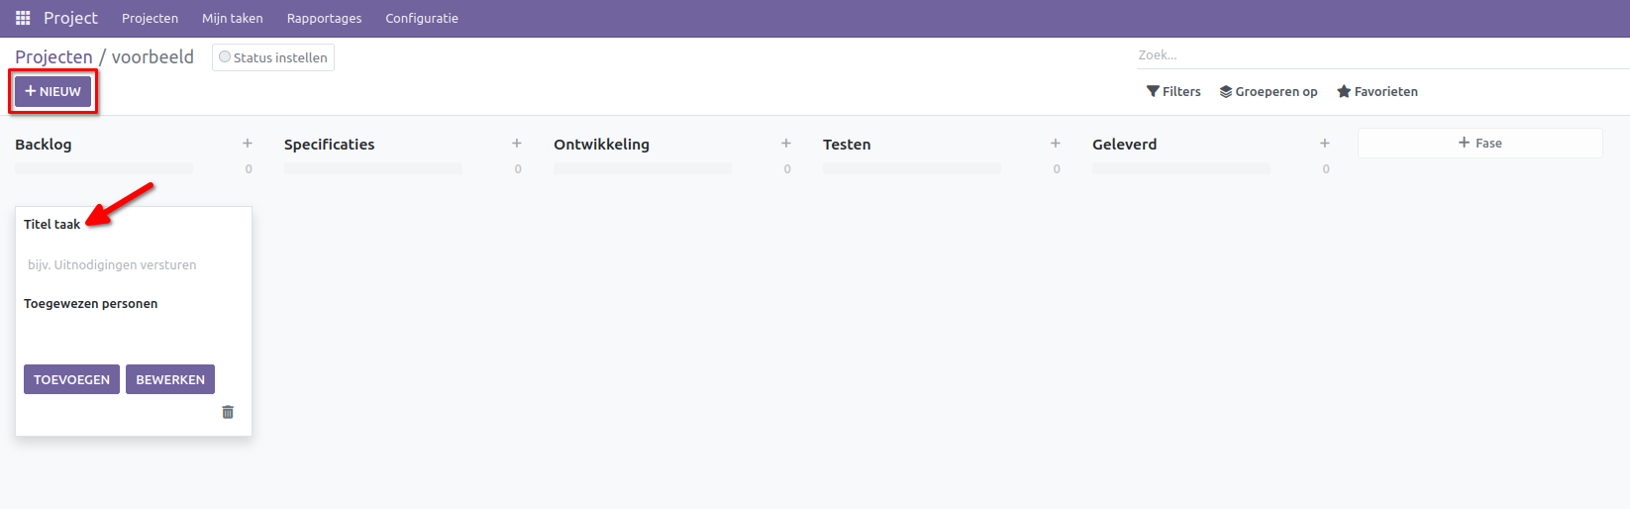Viewport: 1630px width, 509px height.
Task: Click the Backlog column progress bar
Action: (x=104, y=168)
